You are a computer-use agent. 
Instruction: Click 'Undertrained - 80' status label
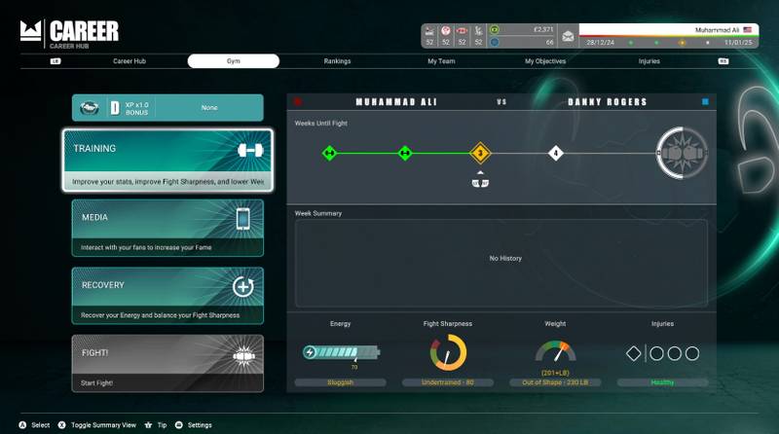448,382
